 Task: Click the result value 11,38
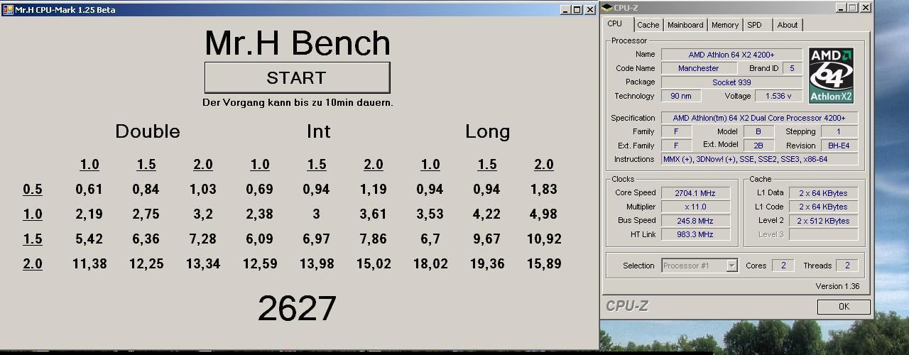(89, 264)
